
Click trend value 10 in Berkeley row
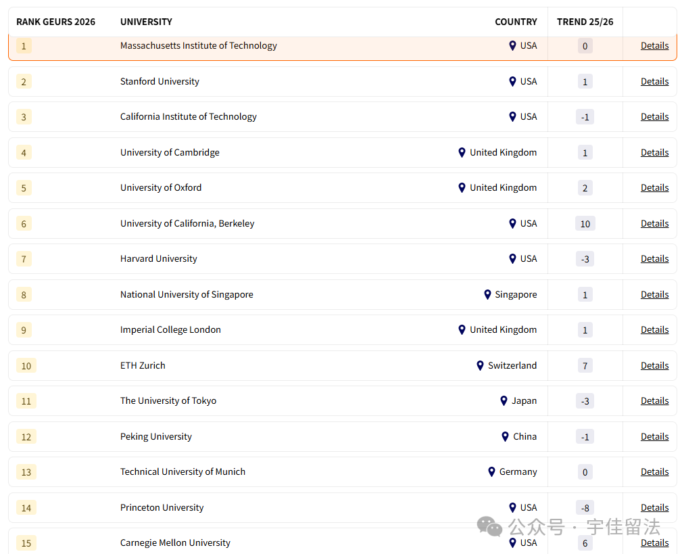point(585,224)
